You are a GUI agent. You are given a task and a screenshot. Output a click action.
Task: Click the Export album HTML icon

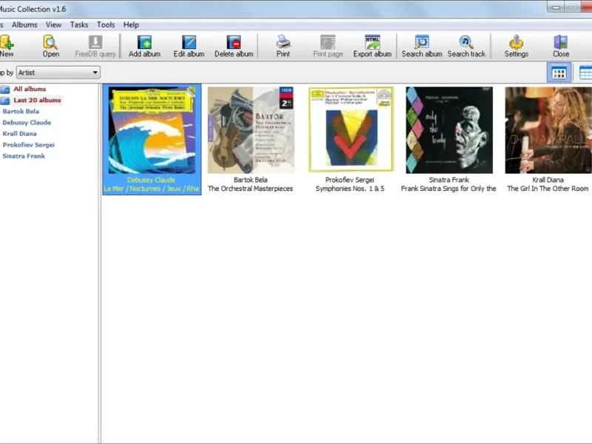(x=372, y=42)
